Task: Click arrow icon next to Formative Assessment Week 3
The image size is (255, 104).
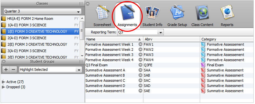Action: [x=140, y=55]
